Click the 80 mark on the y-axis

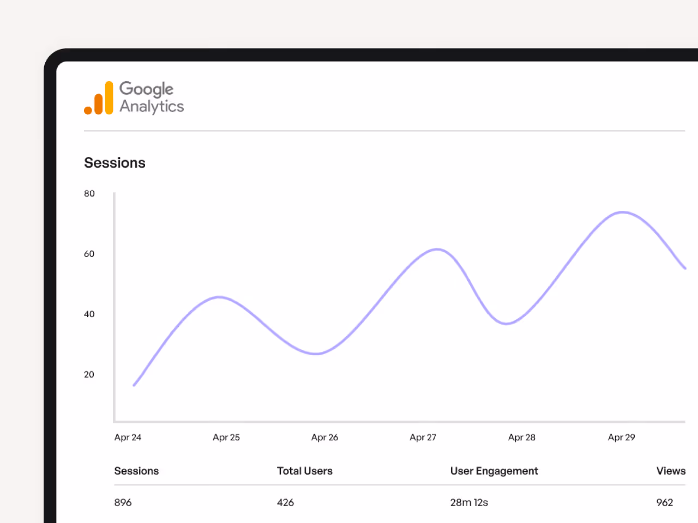89,193
